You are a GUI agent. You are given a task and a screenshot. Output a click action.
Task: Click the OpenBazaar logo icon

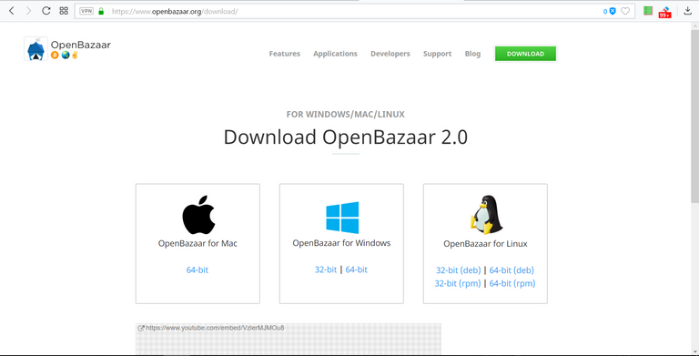click(x=35, y=49)
